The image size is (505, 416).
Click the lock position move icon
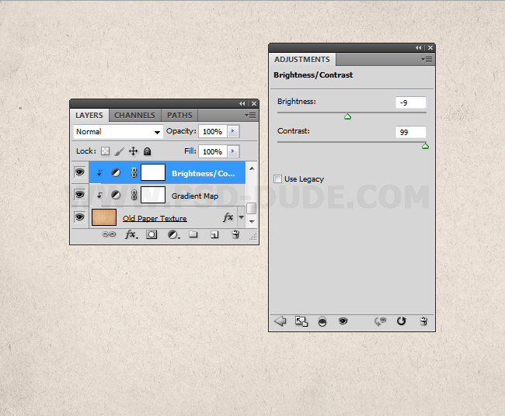point(134,151)
